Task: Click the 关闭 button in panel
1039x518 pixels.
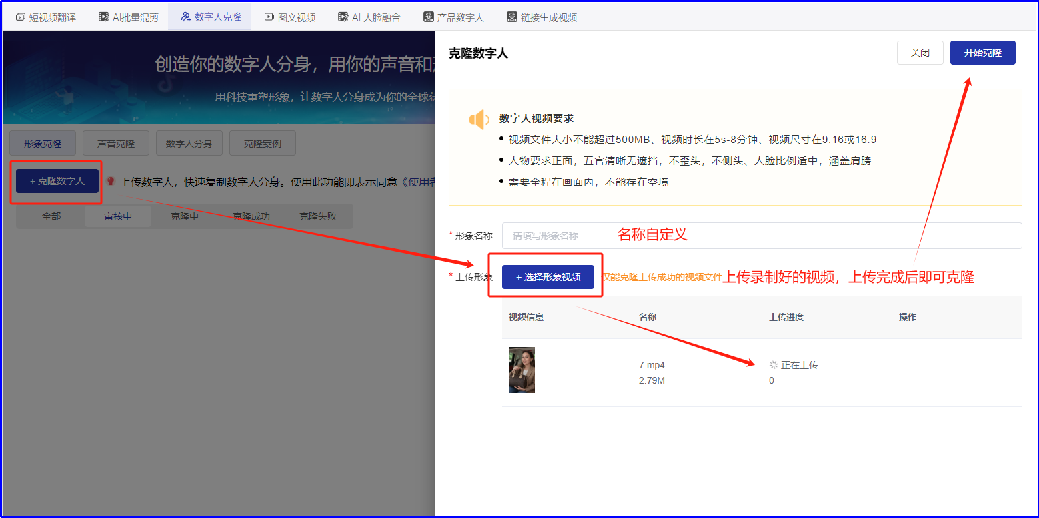Action: (920, 53)
